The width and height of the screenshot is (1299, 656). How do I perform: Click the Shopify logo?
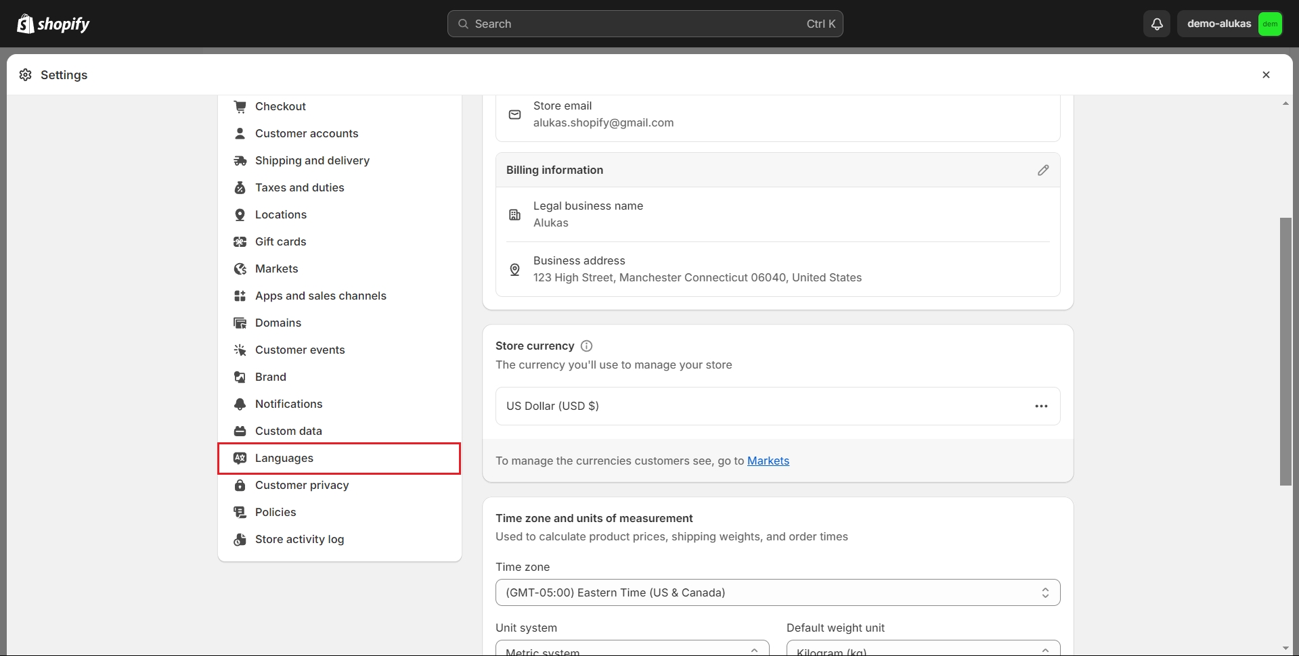[x=53, y=24]
